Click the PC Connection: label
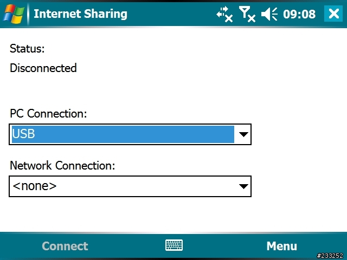The width and height of the screenshot is (347, 260). tap(48, 114)
